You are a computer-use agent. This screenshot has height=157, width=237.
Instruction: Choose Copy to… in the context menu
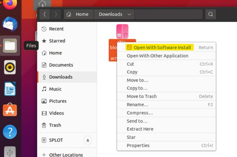click(167, 88)
